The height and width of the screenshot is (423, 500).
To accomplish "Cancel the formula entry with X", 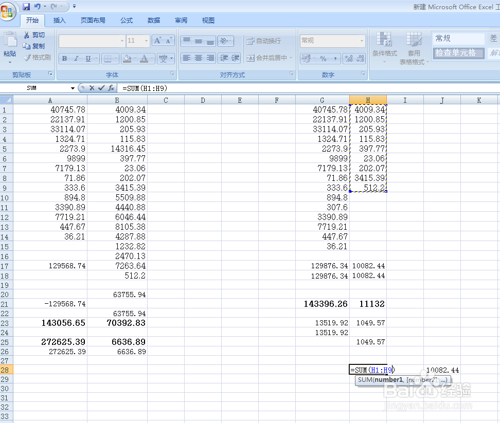I will coord(92,88).
